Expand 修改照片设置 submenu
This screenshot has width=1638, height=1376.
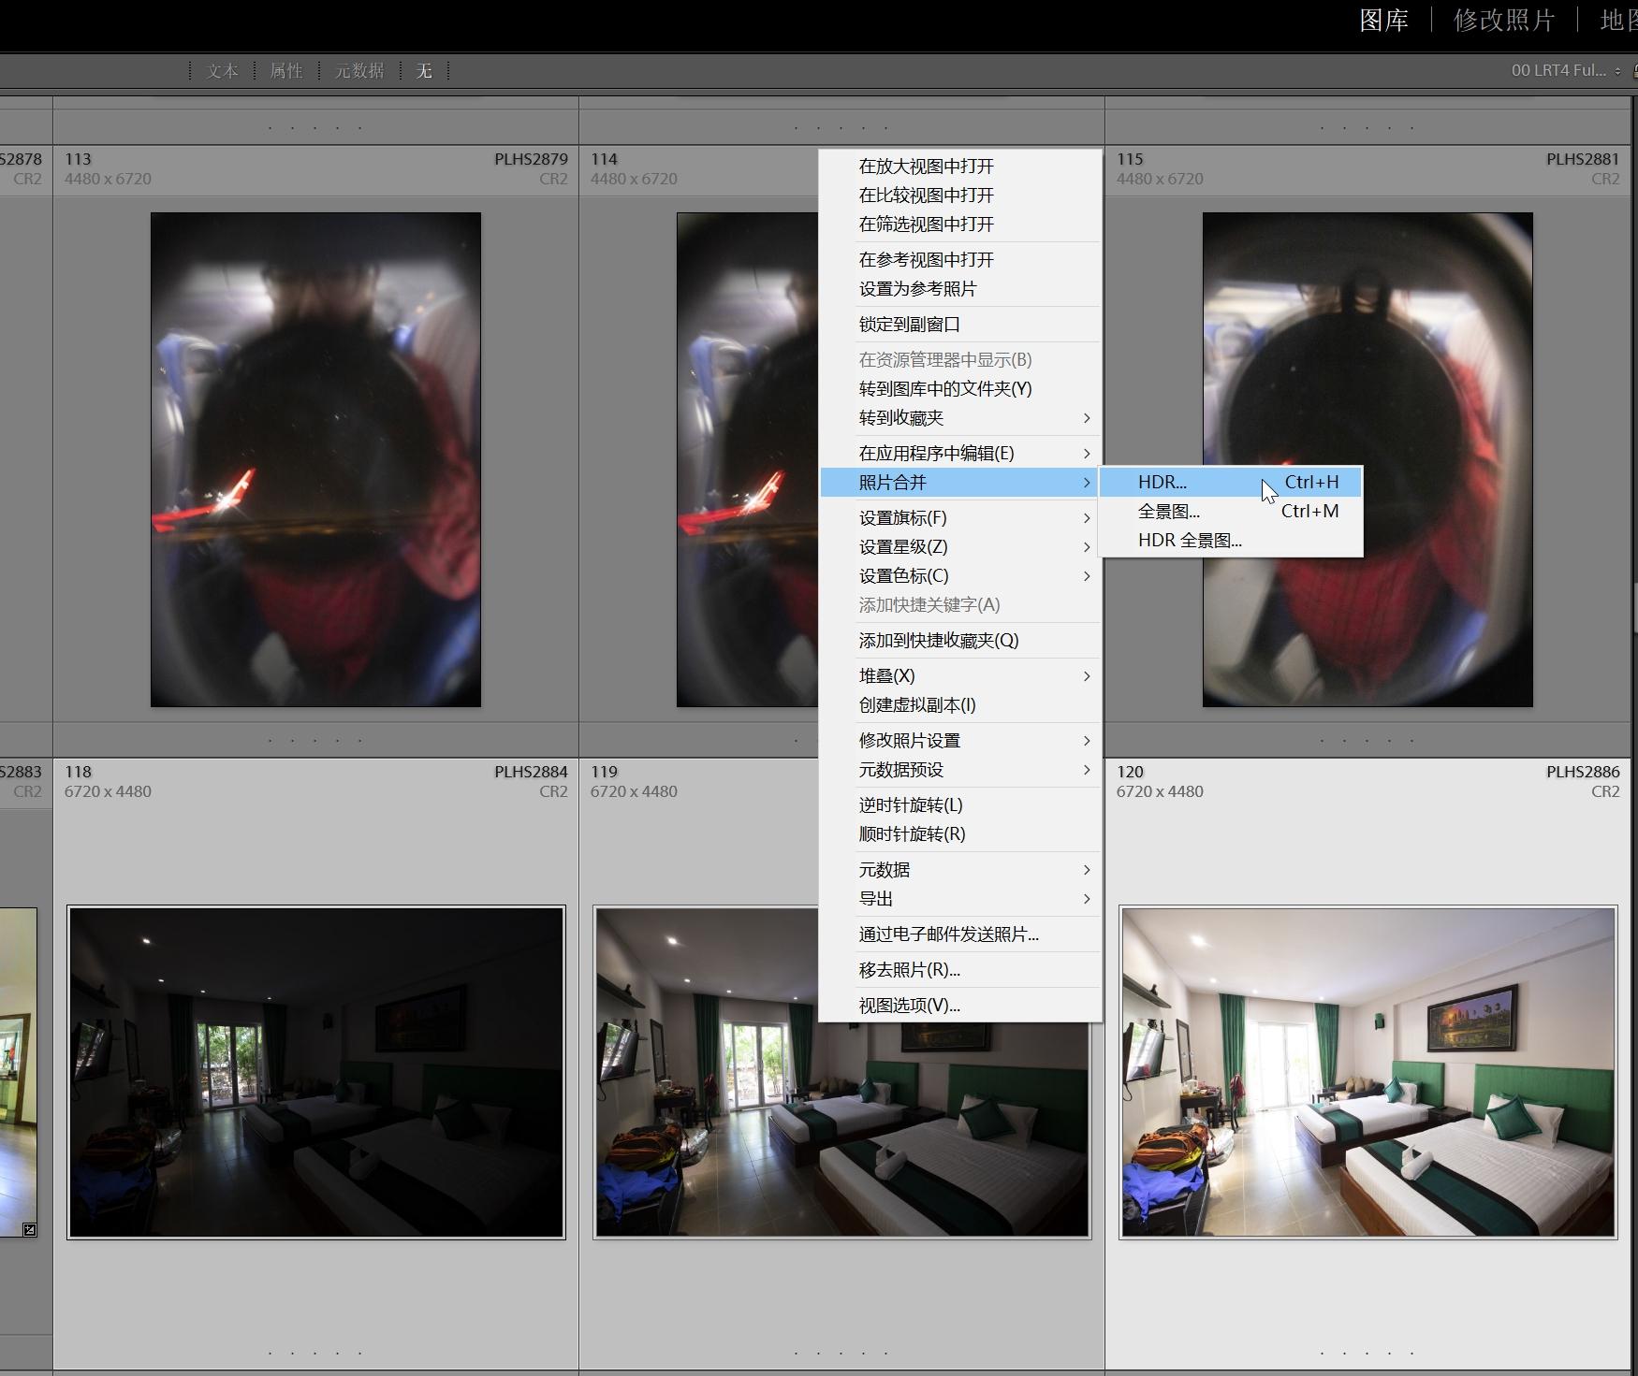click(x=960, y=740)
